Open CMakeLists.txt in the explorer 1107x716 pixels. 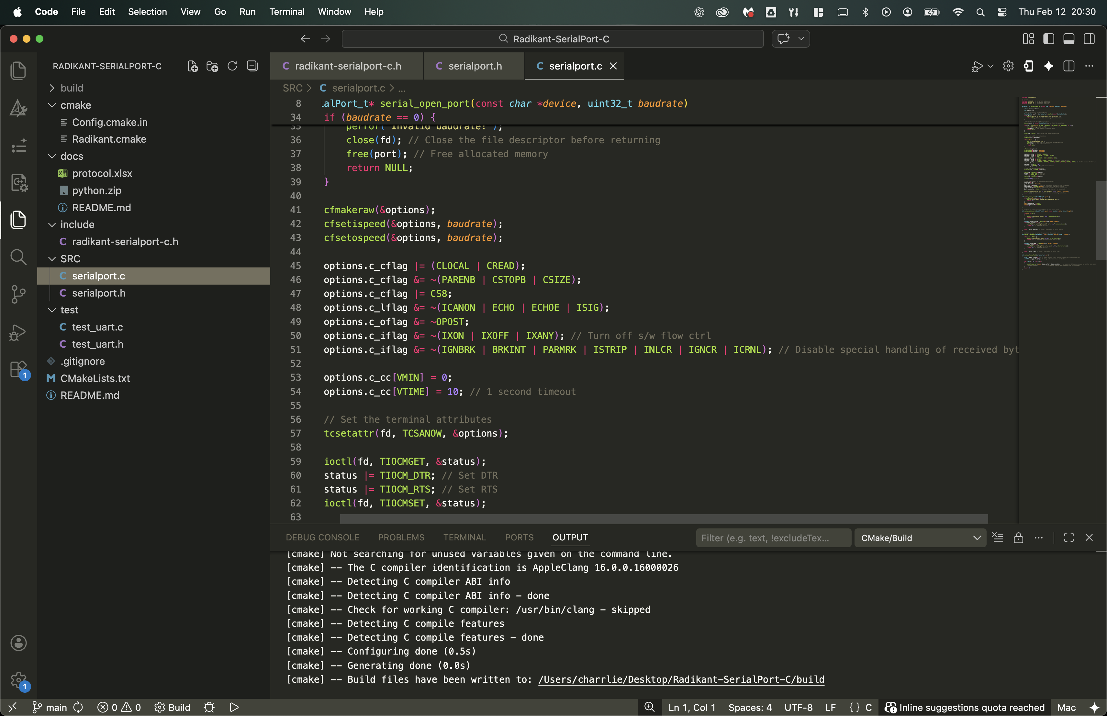click(x=153, y=378)
